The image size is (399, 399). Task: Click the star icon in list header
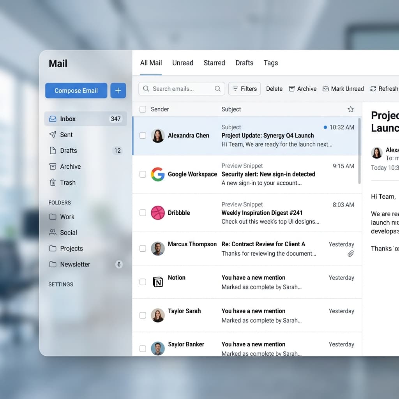coord(351,109)
